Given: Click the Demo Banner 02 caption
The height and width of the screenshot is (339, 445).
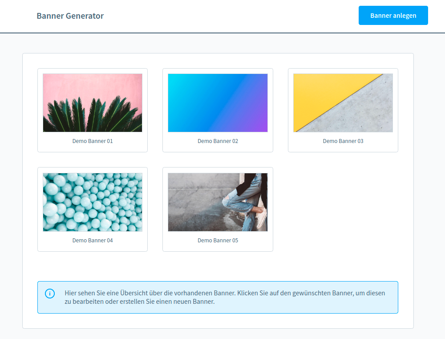Looking at the screenshot, I should tap(218, 141).
